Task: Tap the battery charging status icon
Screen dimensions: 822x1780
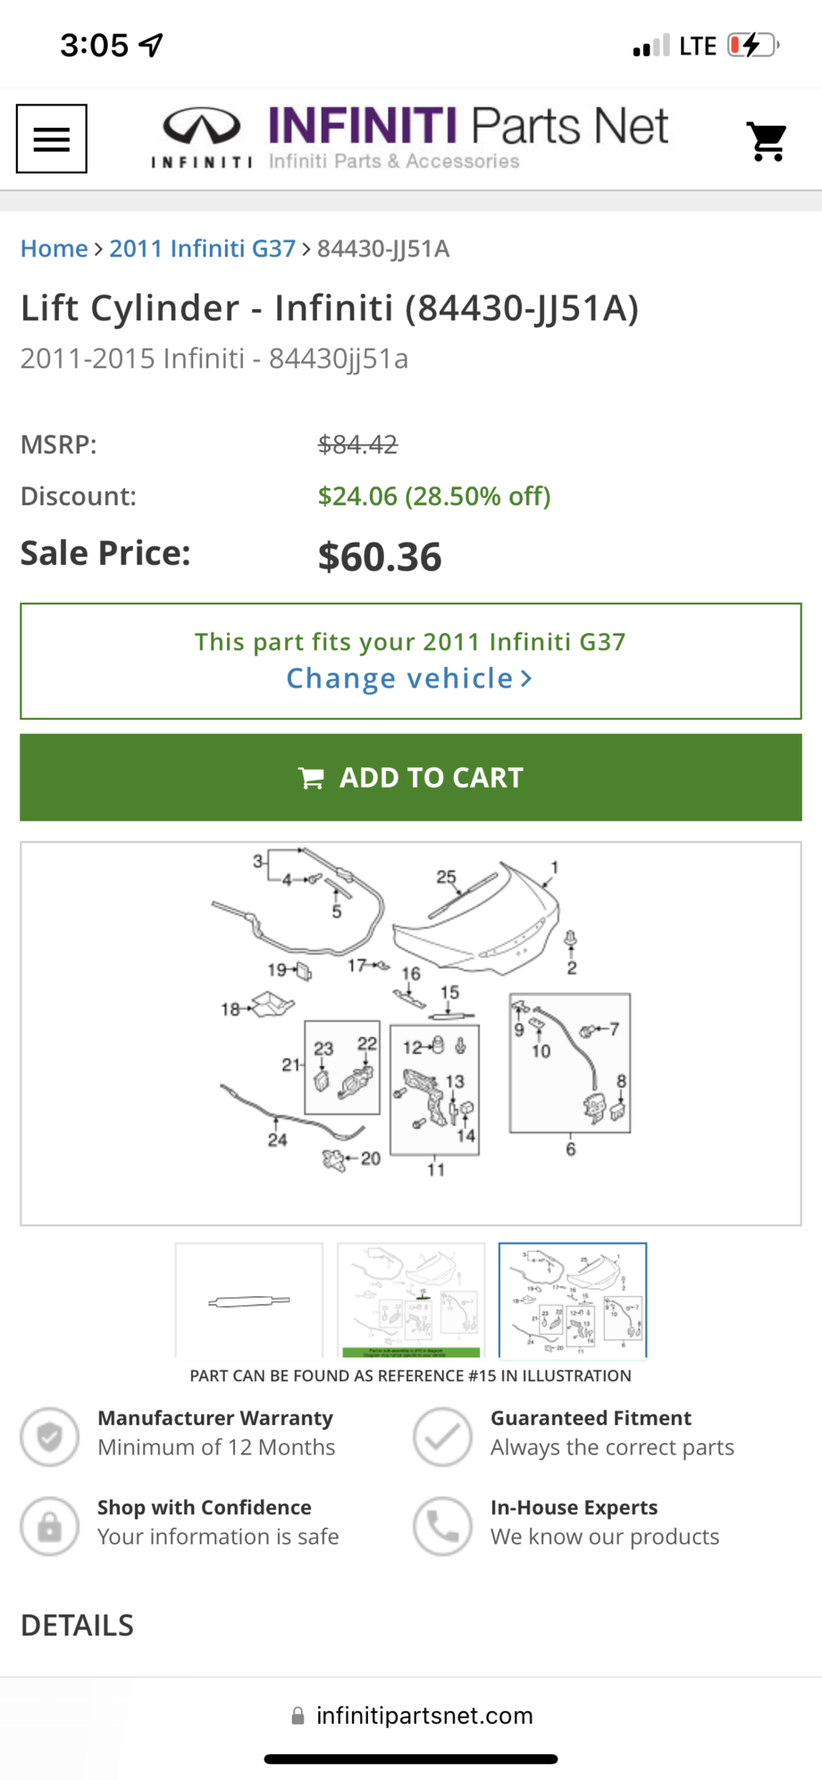Action: [x=752, y=45]
